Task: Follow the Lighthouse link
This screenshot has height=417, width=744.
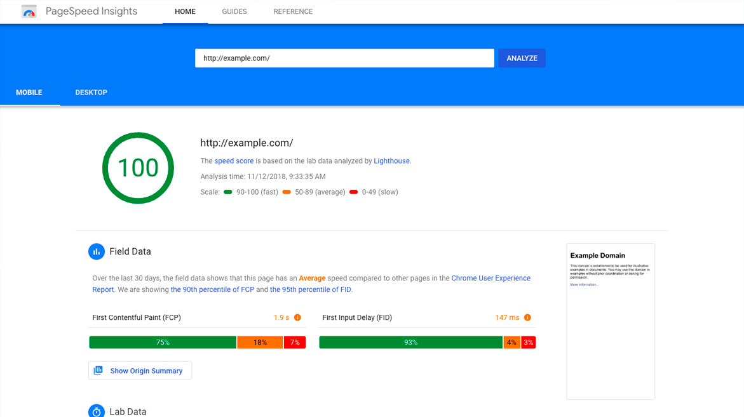Action: [391, 161]
